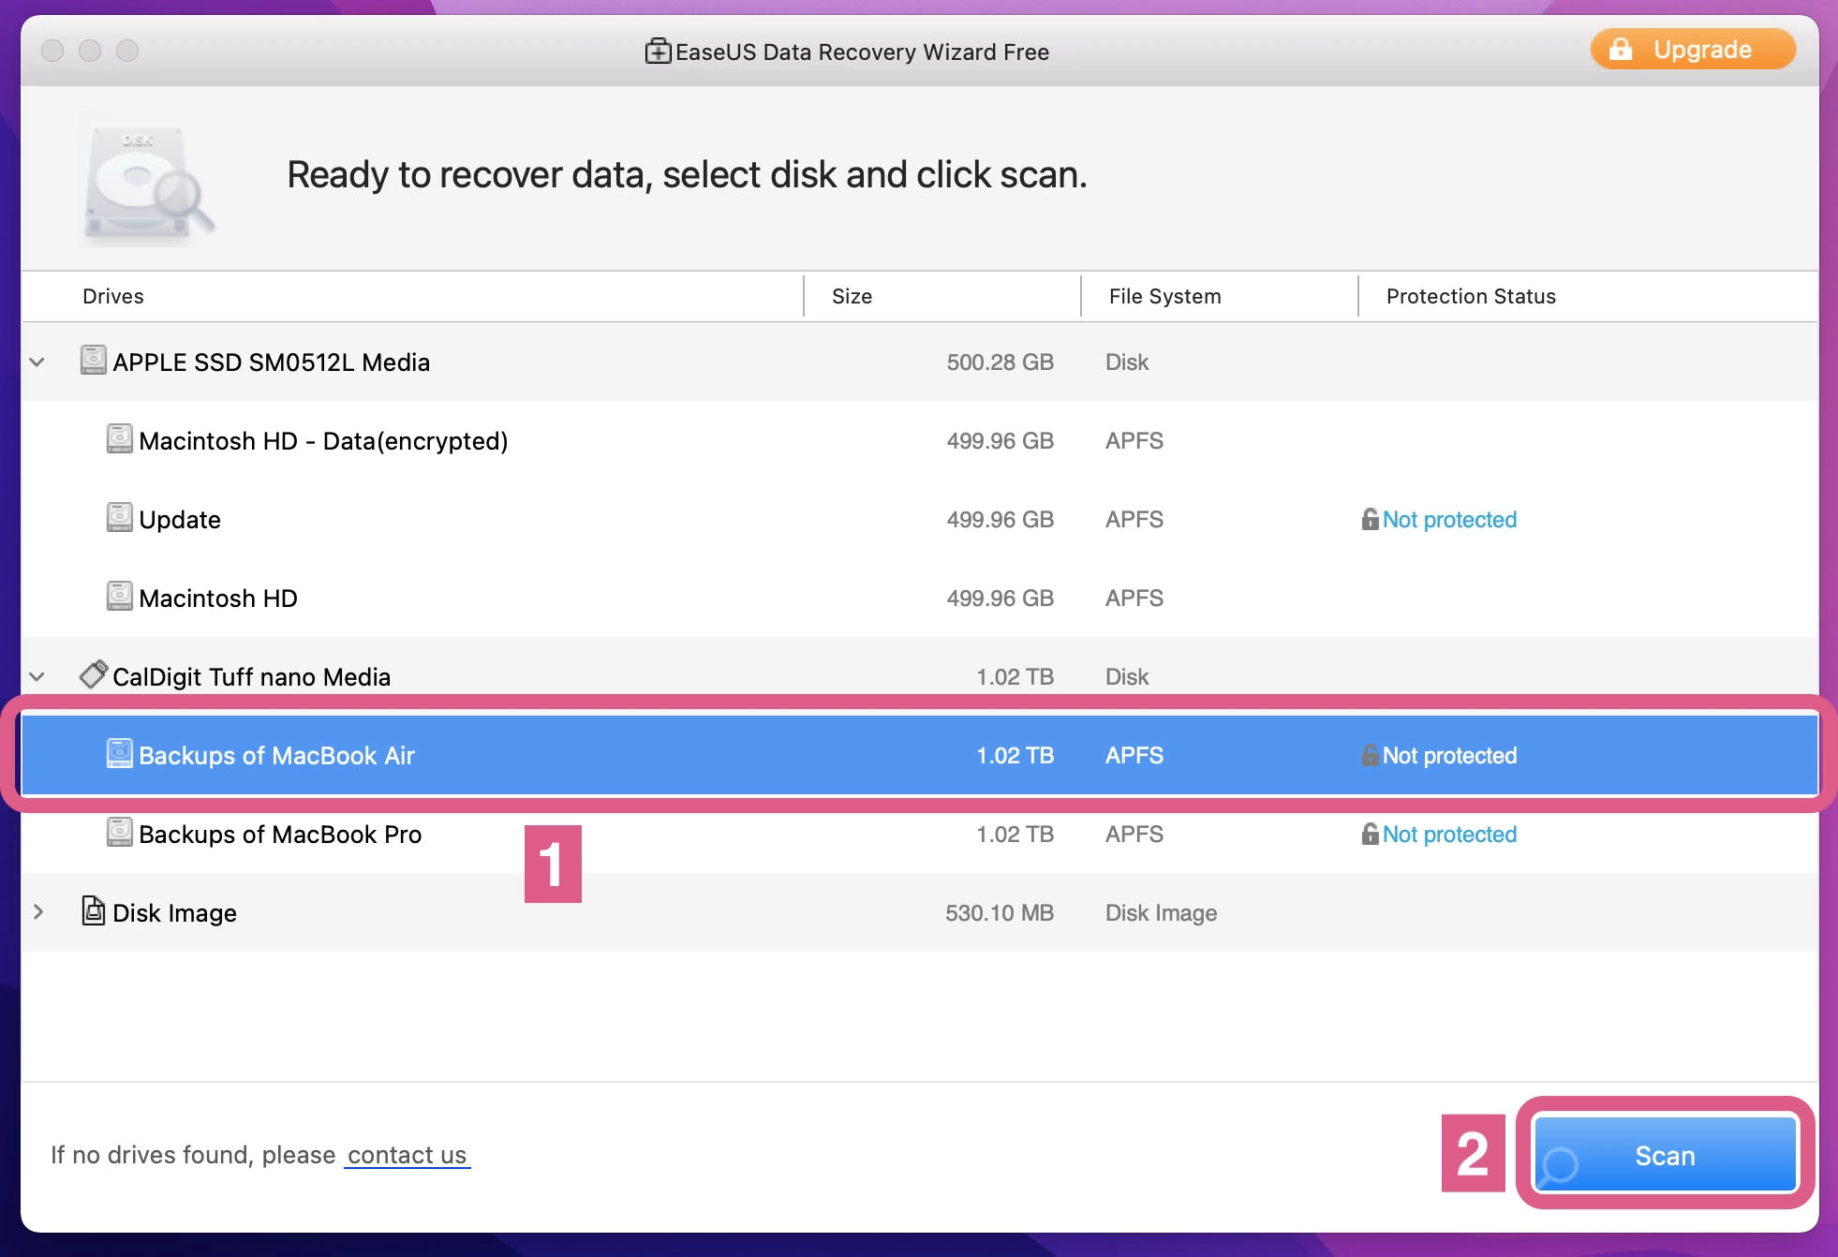Click the lock icon in Update row
Image resolution: width=1838 pixels, height=1257 pixels.
[x=1370, y=518]
